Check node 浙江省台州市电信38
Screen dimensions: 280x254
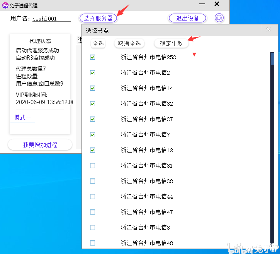93,181
